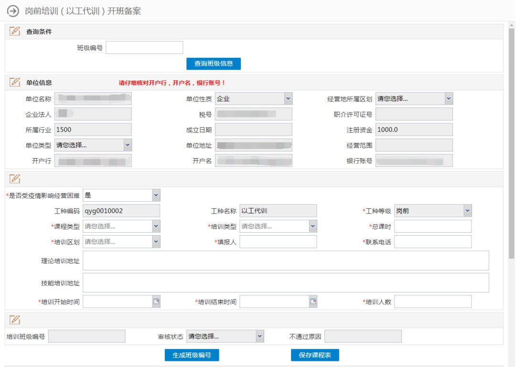The width and height of the screenshot is (516, 367).
Task: Focus the 理论培训地址 text area
Action: click(x=286, y=261)
